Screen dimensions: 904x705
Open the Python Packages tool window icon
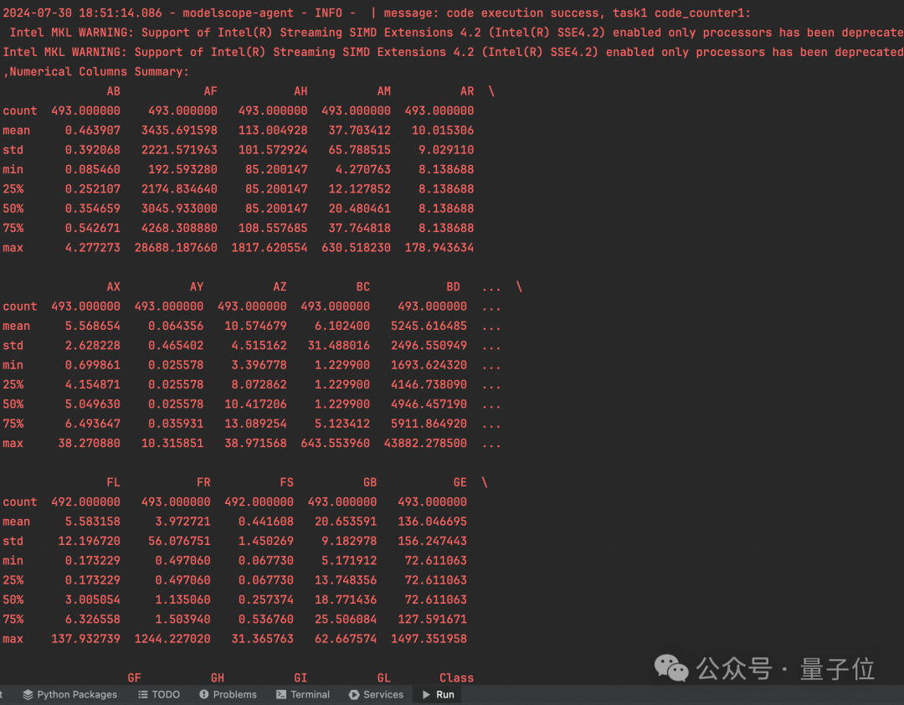click(28, 694)
